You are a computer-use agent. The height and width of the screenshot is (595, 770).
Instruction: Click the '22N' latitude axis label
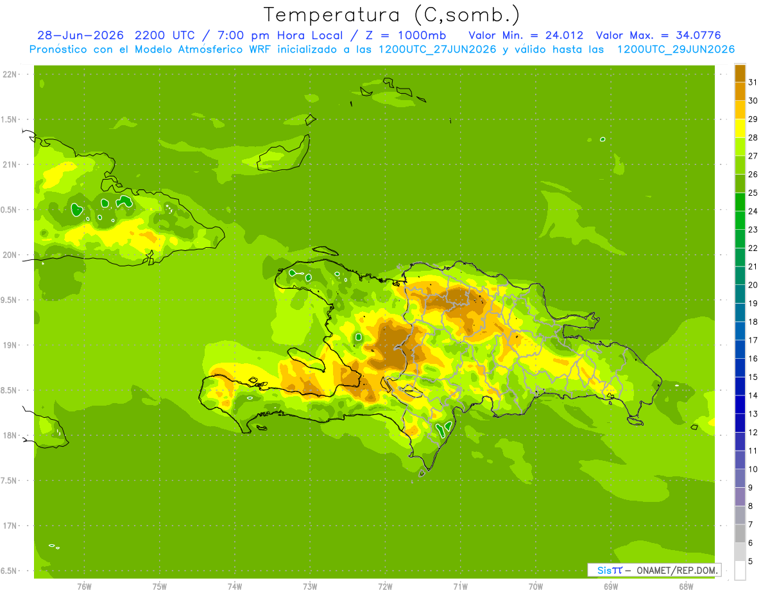point(10,74)
